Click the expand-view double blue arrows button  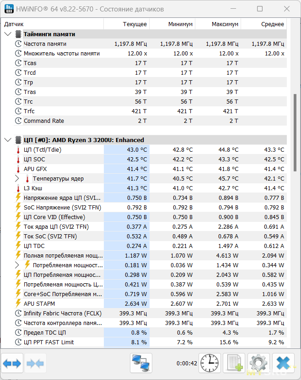(12, 363)
